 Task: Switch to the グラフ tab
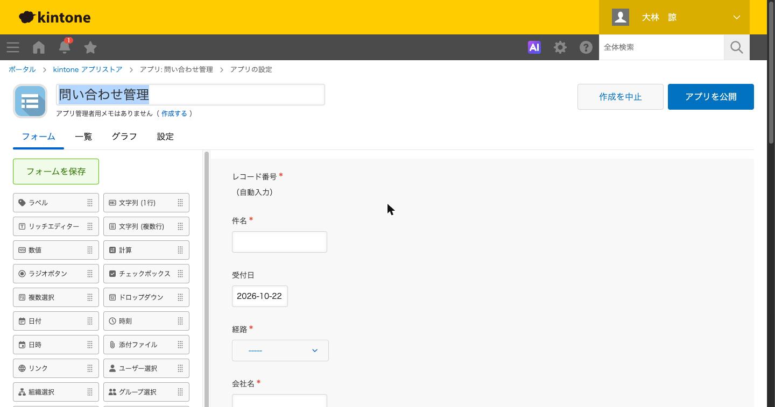click(x=124, y=137)
